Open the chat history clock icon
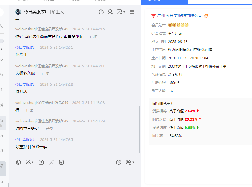The width and height of the screenshot is (252, 187). pyautogui.click(x=128, y=162)
